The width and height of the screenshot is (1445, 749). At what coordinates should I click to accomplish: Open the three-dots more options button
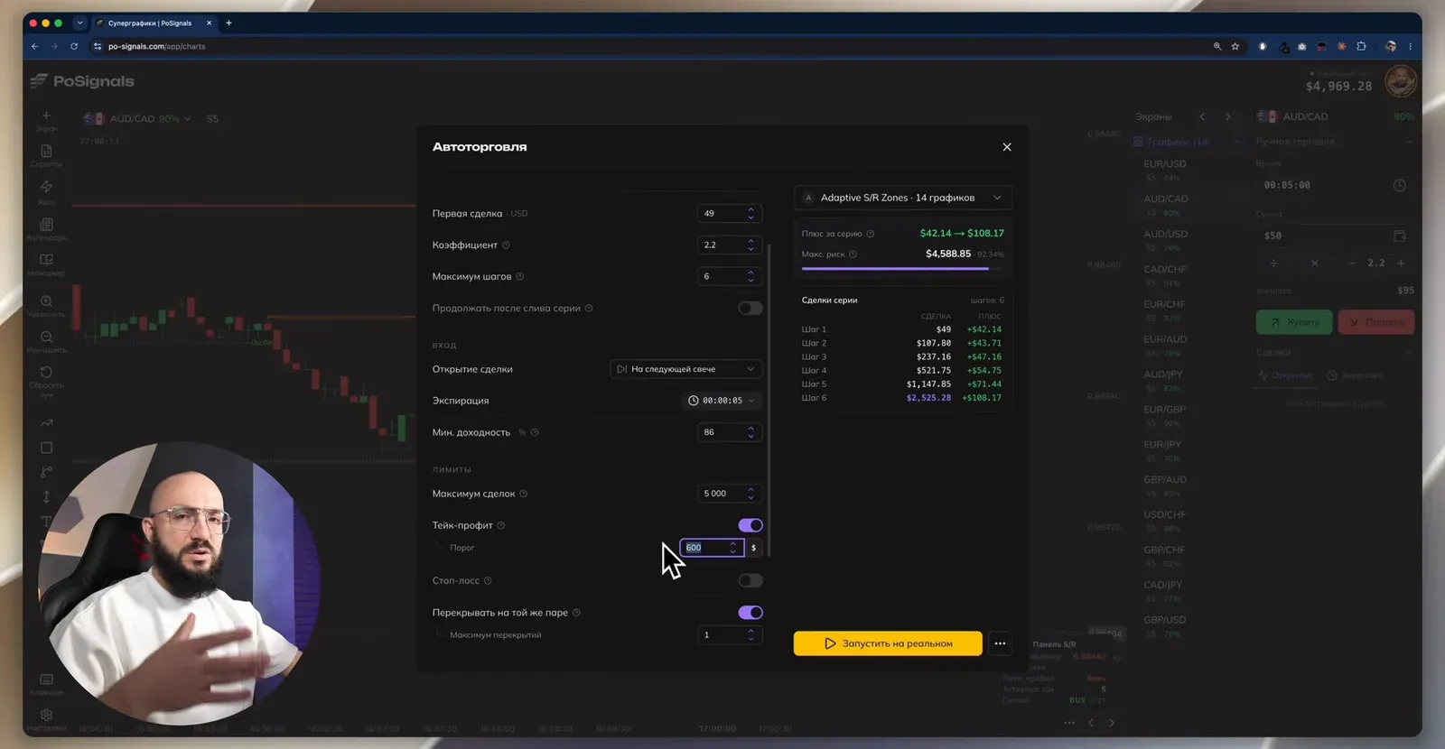coord(1000,643)
